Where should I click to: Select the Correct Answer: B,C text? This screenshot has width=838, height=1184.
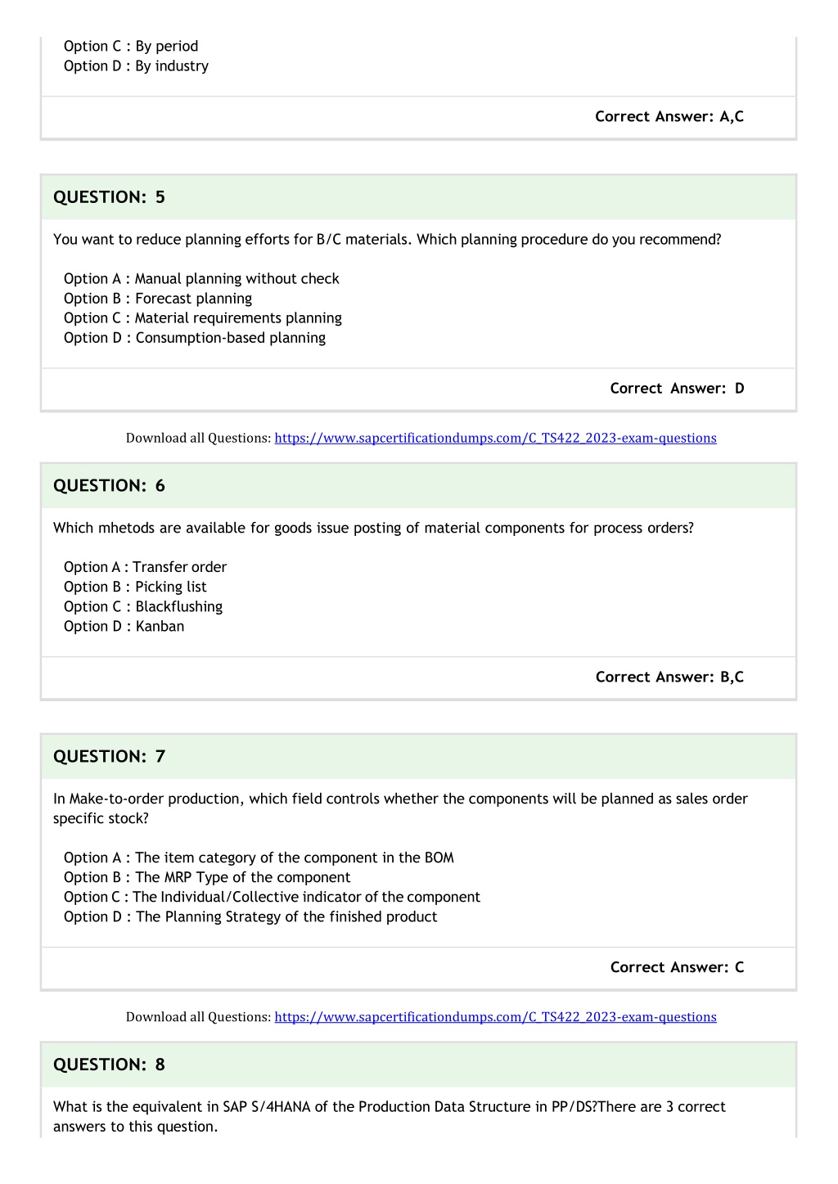click(669, 677)
